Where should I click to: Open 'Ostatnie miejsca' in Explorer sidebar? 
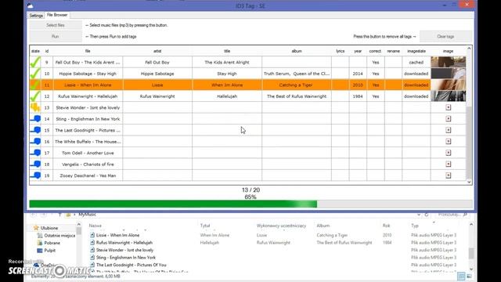(59, 236)
